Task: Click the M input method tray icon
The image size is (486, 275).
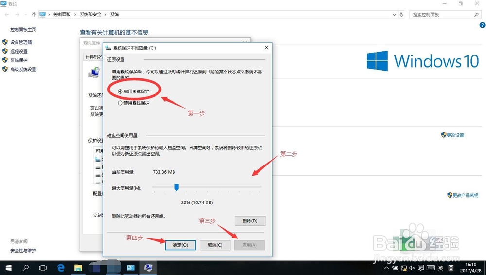Action: [x=451, y=268]
